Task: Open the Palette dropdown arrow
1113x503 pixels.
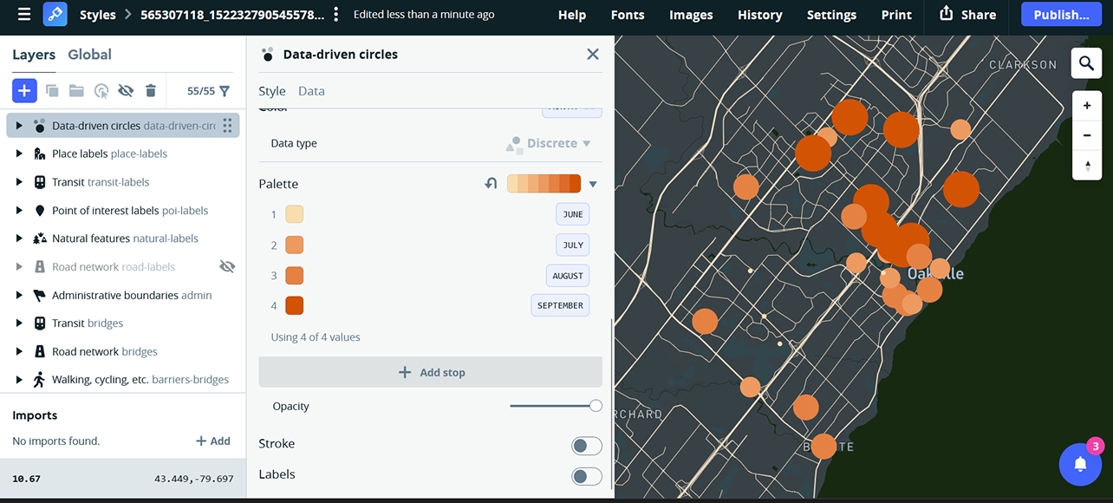Action: (593, 183)
